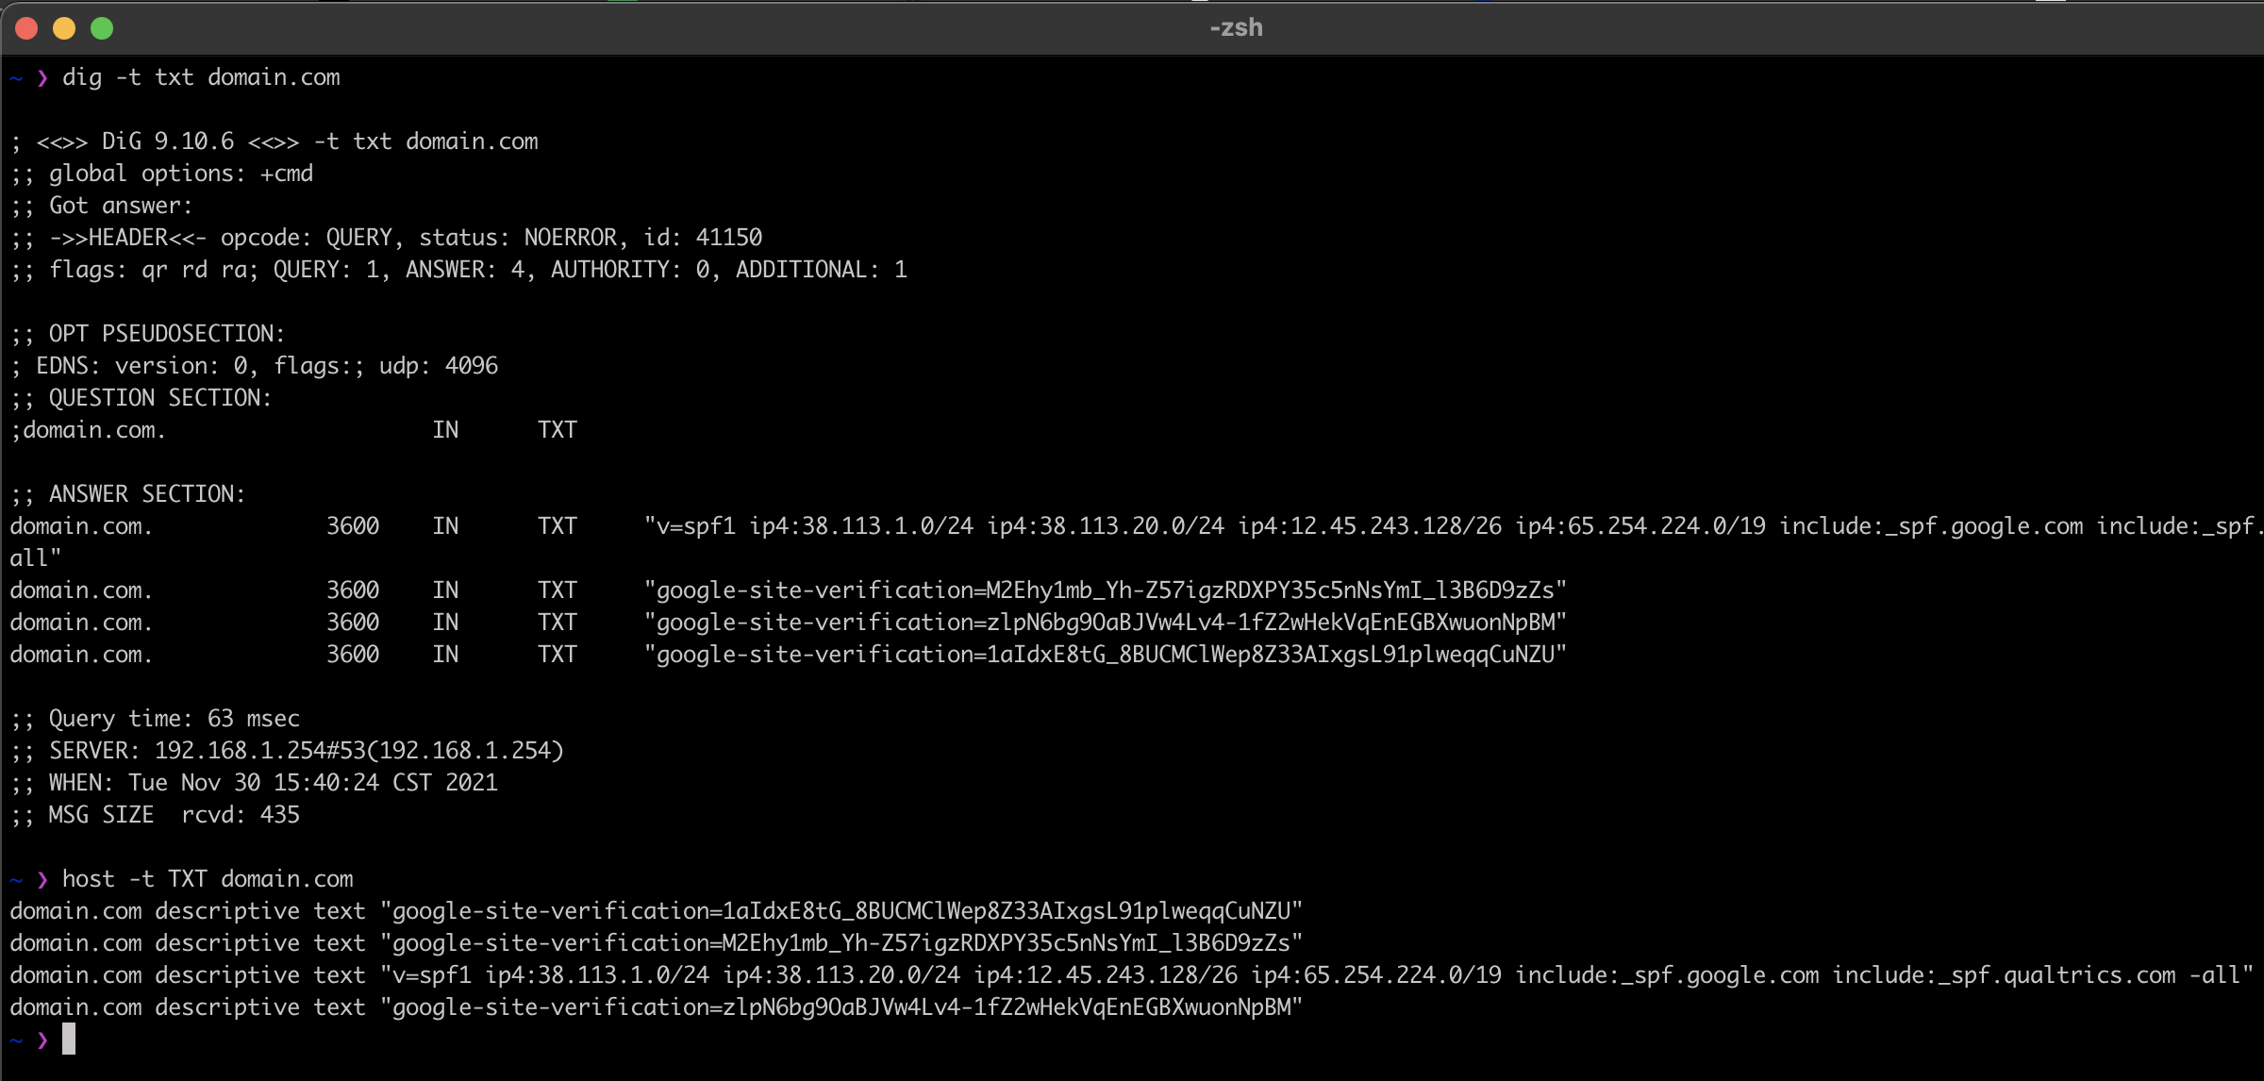Click the 'global options: +cmd' line

pyautogui.click(x=180, y=174)
